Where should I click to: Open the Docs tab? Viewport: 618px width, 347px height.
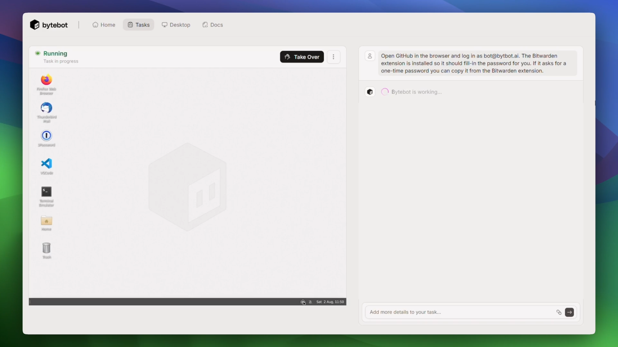click(x=212, y=25)
